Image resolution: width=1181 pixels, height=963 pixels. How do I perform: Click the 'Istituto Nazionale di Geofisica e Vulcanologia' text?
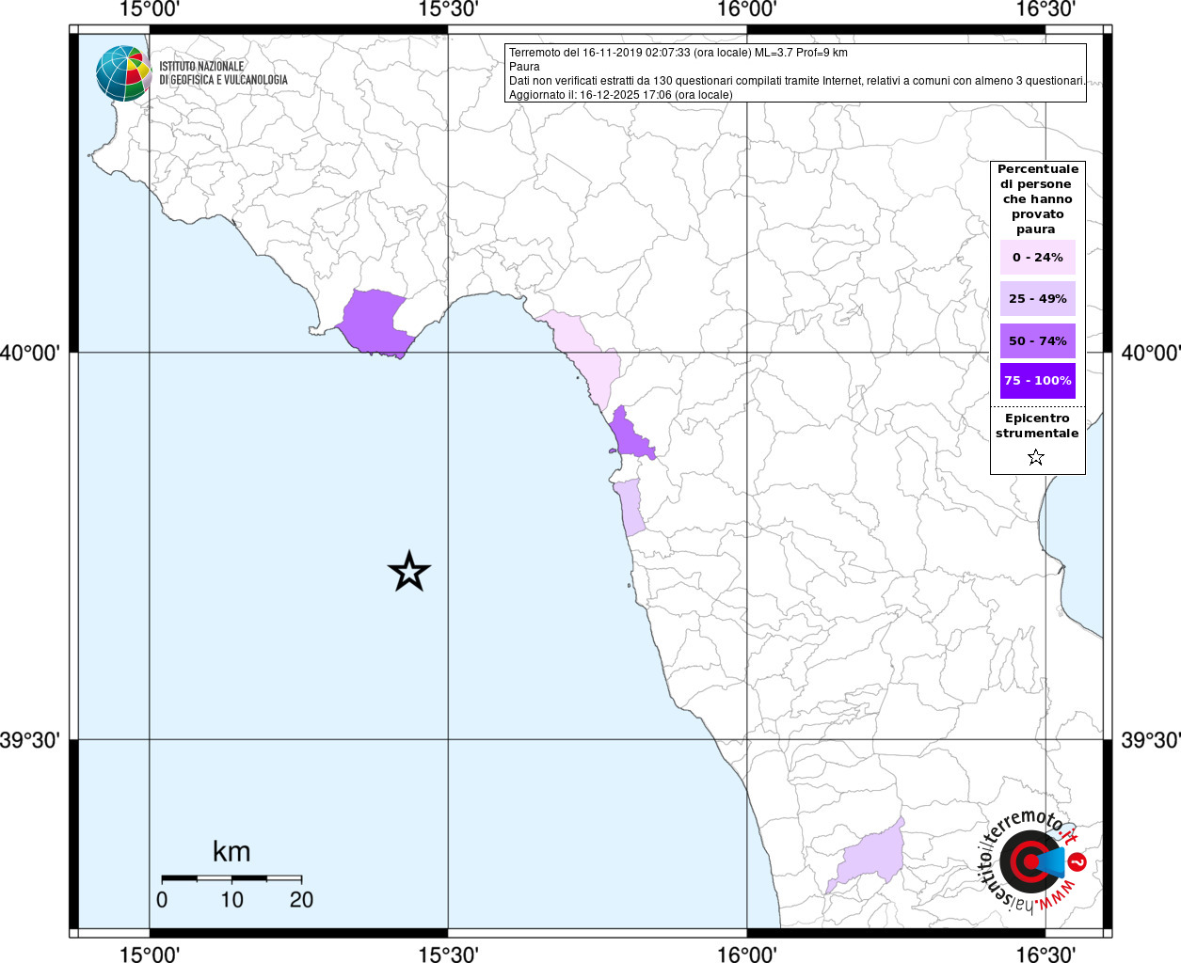pos(223,73)
